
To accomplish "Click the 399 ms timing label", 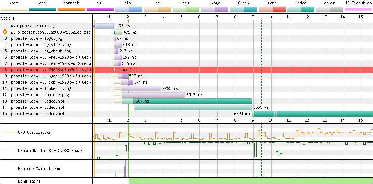I will [129, 58].
